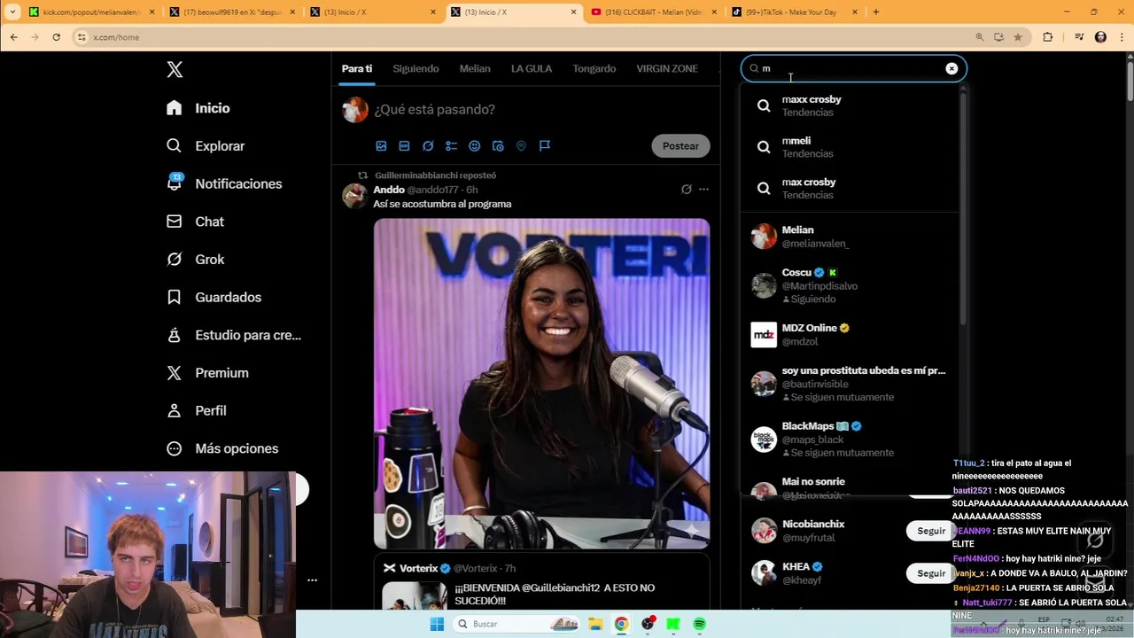
Task: Open the tab search dropdown arrow
Action: click(x=12, y=12)
